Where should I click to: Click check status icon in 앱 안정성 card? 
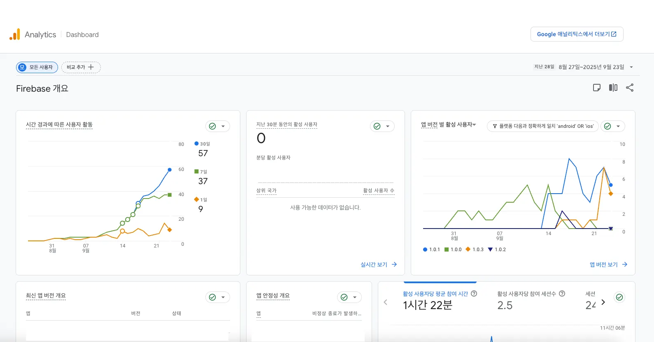344,297
